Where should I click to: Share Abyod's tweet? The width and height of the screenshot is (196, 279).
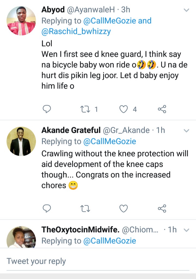click(162, 109)
